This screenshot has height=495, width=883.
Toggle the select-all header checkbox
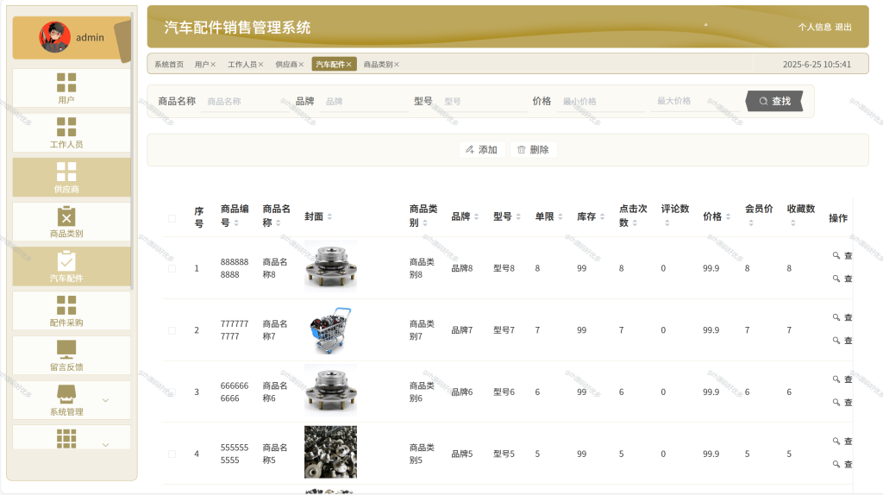172,218
